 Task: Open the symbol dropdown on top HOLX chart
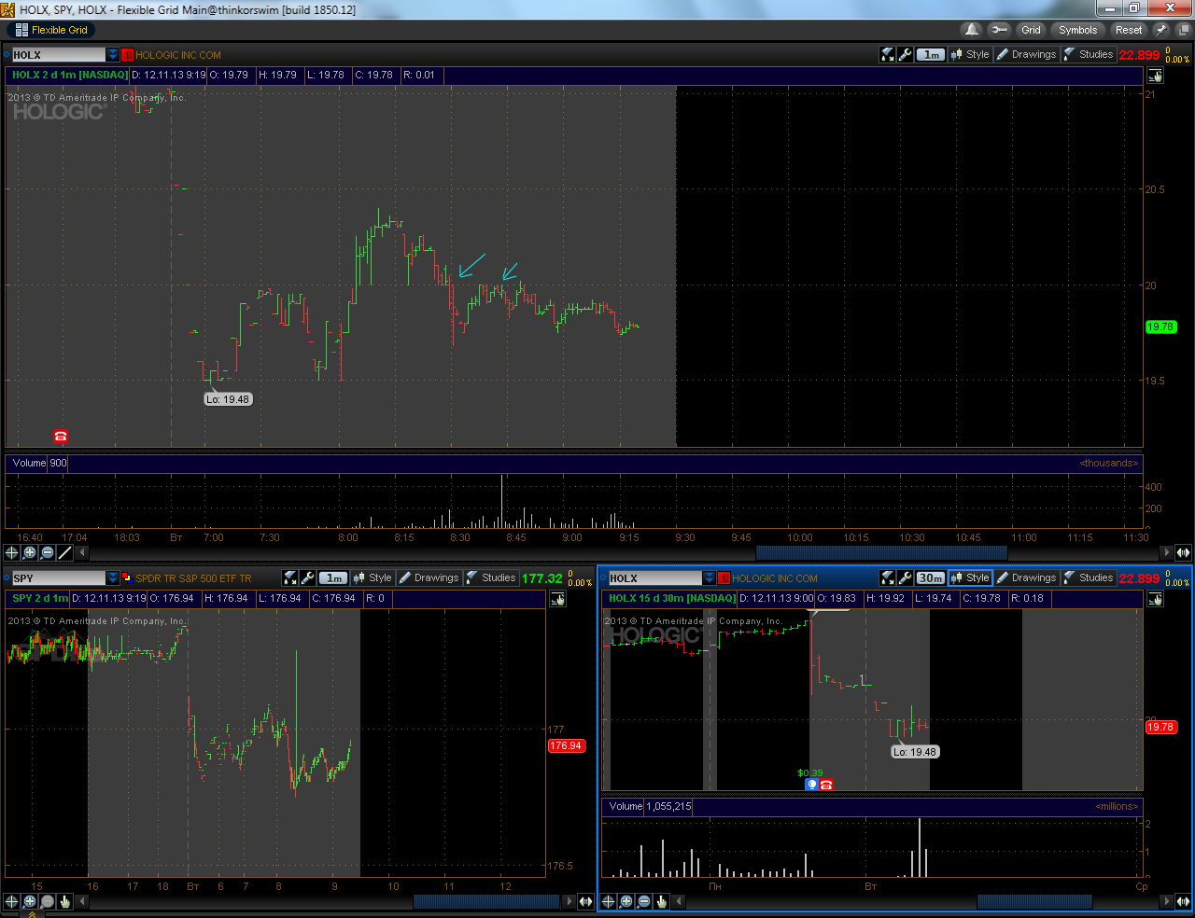click(x=113, y=55)
